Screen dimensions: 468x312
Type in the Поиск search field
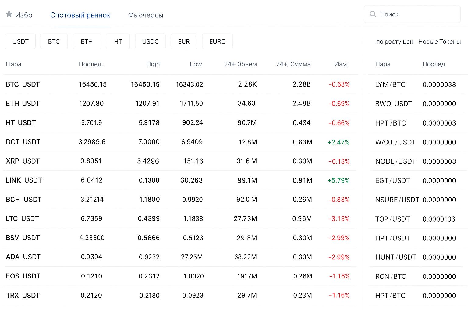417,14
